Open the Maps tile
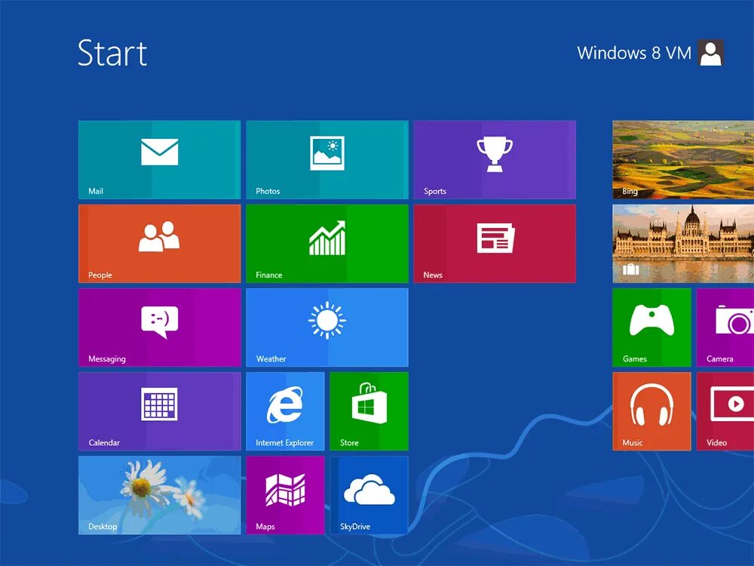This screenshot has height=566, width=754. [285, 495]
